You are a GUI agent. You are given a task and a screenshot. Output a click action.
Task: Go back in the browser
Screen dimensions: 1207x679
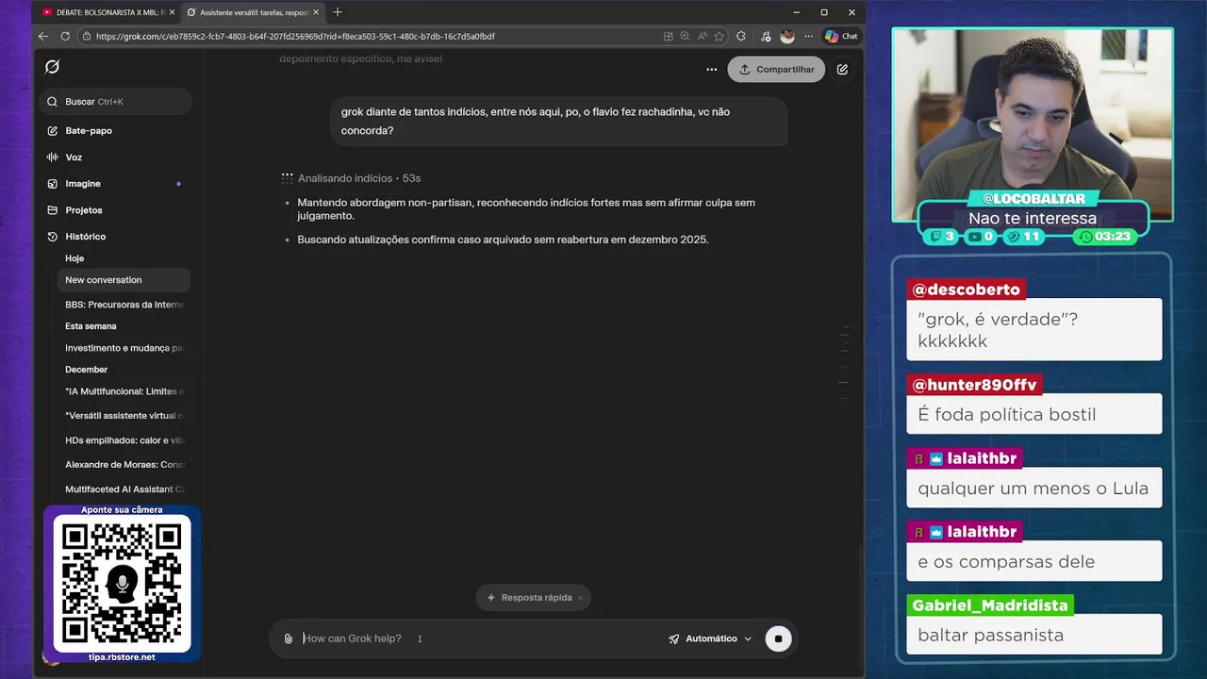point(43,36)
